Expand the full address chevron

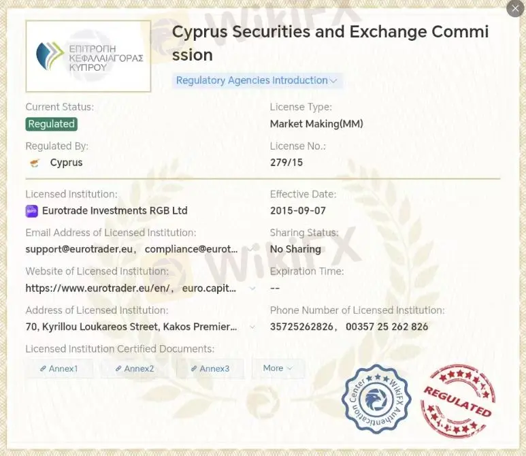[x=253, y=327]
